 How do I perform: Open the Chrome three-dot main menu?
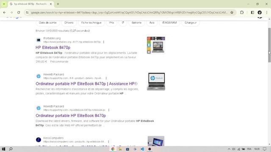coord(267,12)
